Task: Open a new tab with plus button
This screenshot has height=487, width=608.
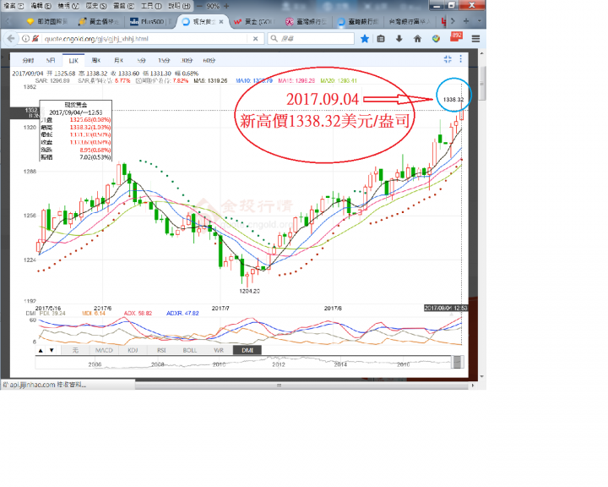Action: [x=466, y=21]
